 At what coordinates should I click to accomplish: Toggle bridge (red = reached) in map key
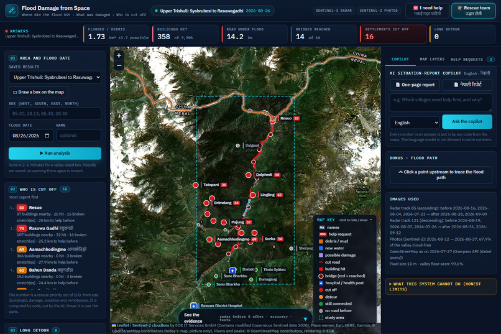pos(341,276)
